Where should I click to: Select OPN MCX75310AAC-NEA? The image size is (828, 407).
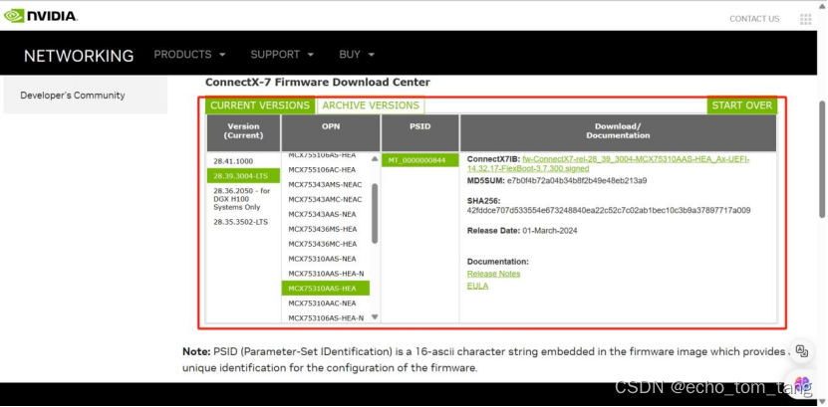(325, 304)
